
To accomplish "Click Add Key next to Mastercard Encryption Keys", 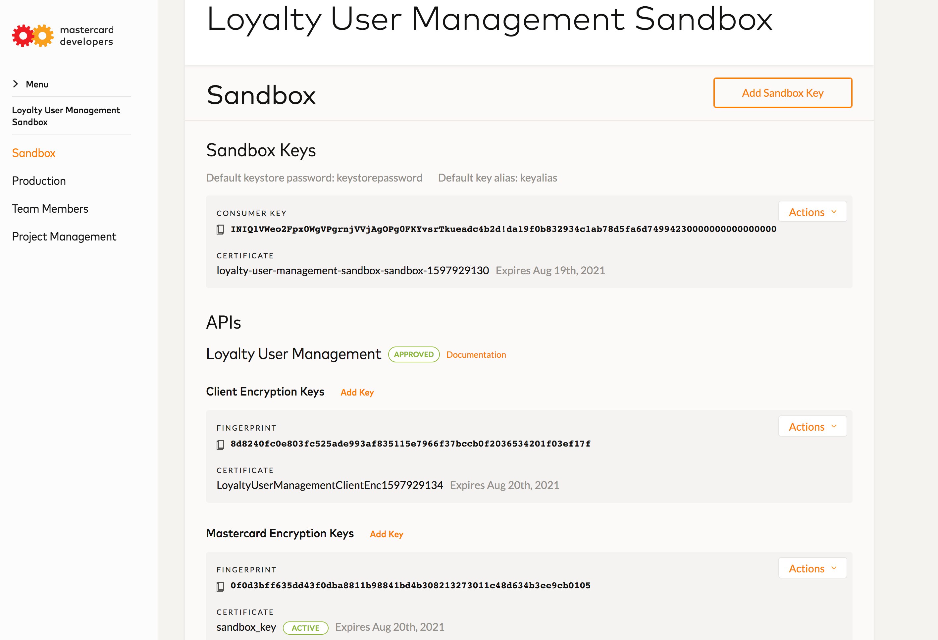I will (386, 534).
